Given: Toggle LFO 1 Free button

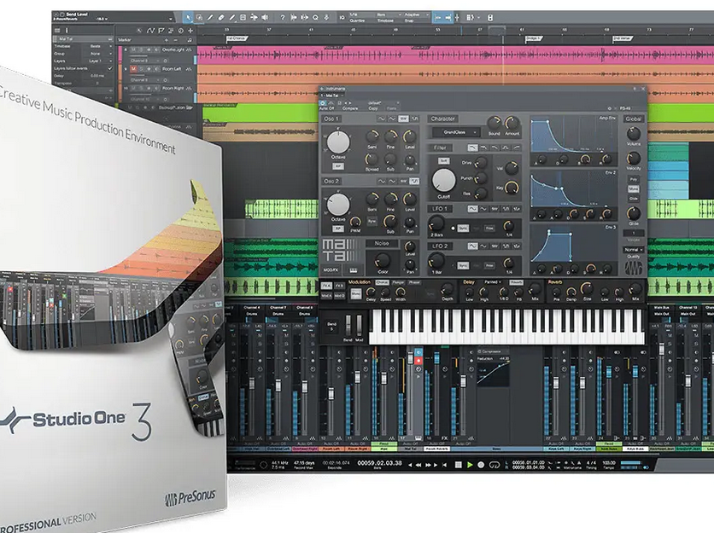Looking at the screenshot, I should pyautogui.click(x=489, y=228).
